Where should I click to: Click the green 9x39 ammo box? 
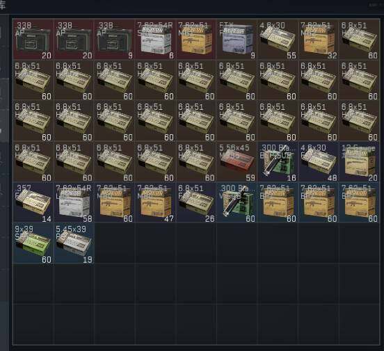(x=33, y=243)
